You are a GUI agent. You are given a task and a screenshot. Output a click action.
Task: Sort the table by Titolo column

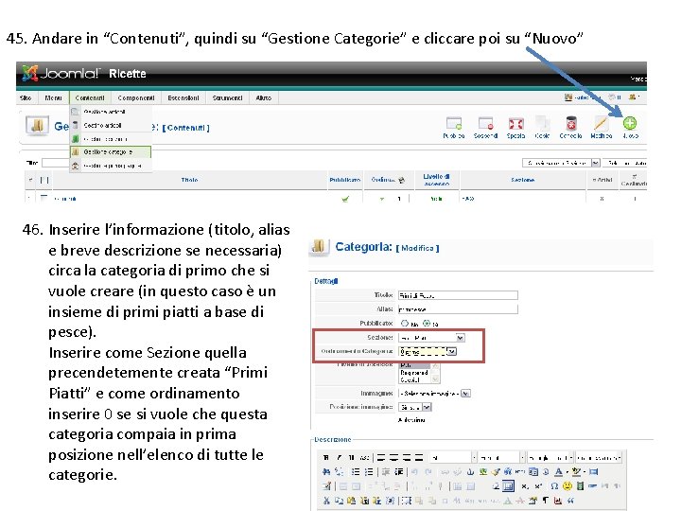pyautogui.click(x=189, y=180)
